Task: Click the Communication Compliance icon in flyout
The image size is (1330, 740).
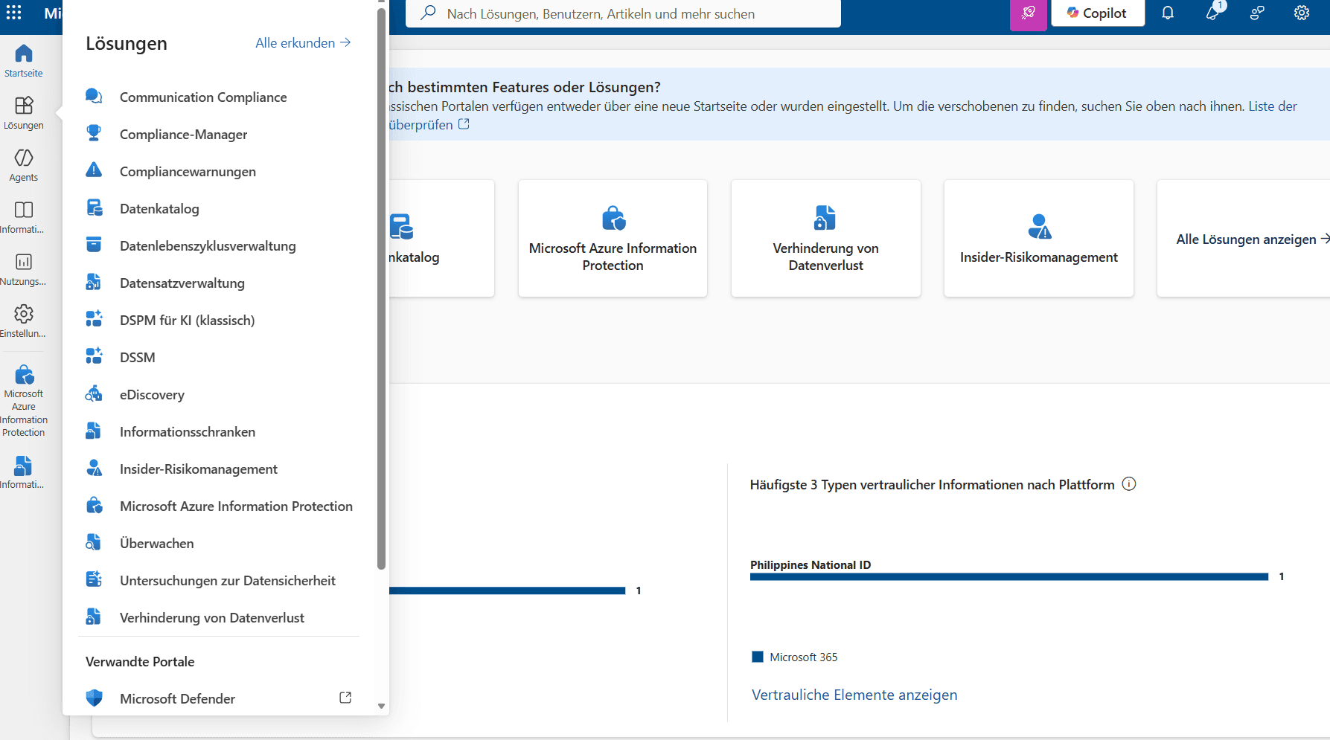Action: pos(94,97)
